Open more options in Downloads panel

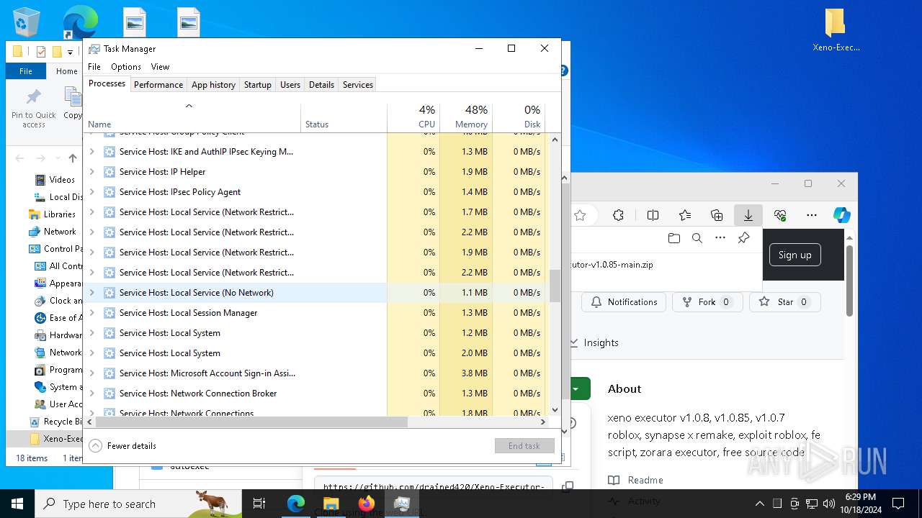coord(720,238)
